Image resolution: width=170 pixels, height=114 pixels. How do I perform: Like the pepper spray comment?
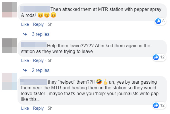tap(25, 24)
